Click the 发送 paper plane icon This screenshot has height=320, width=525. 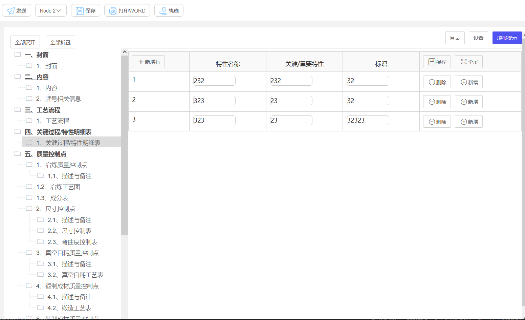tap(11, 11)
